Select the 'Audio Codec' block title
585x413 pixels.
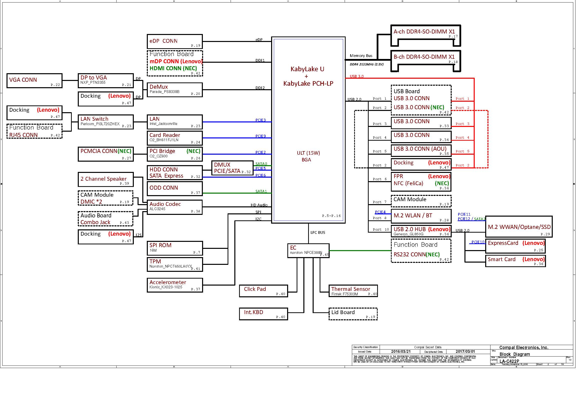[165, 204]
